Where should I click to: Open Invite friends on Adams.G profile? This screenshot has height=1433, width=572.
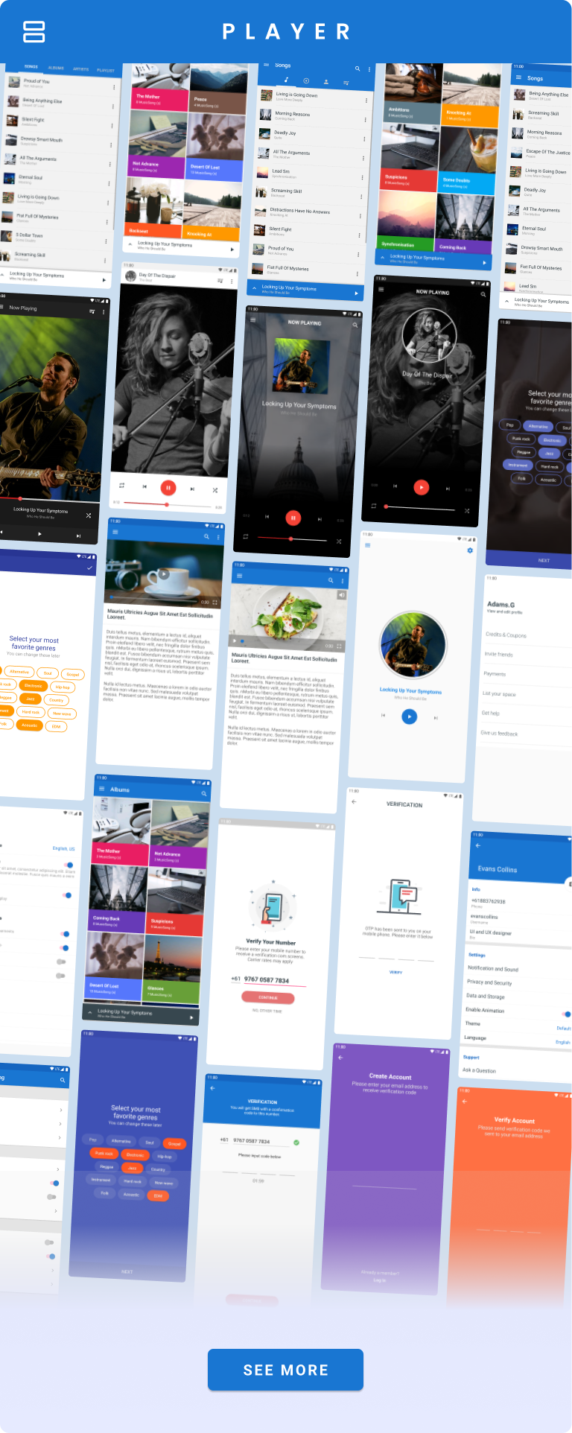pyautogui.click(x=498, y=654)
